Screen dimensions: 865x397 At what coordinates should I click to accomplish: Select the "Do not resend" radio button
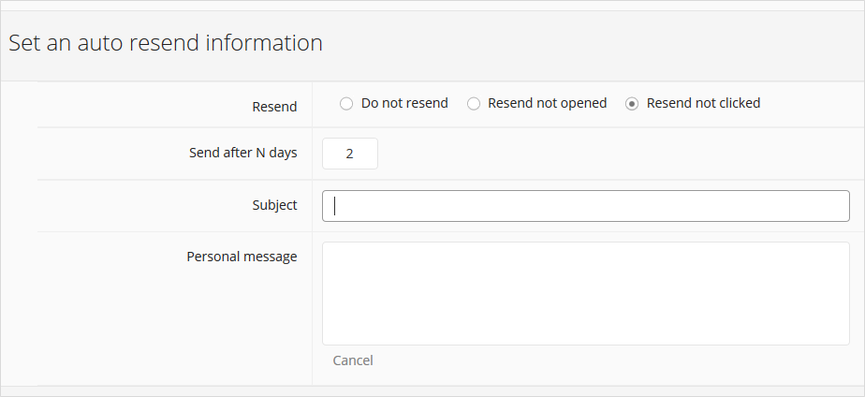coord(345,104)
